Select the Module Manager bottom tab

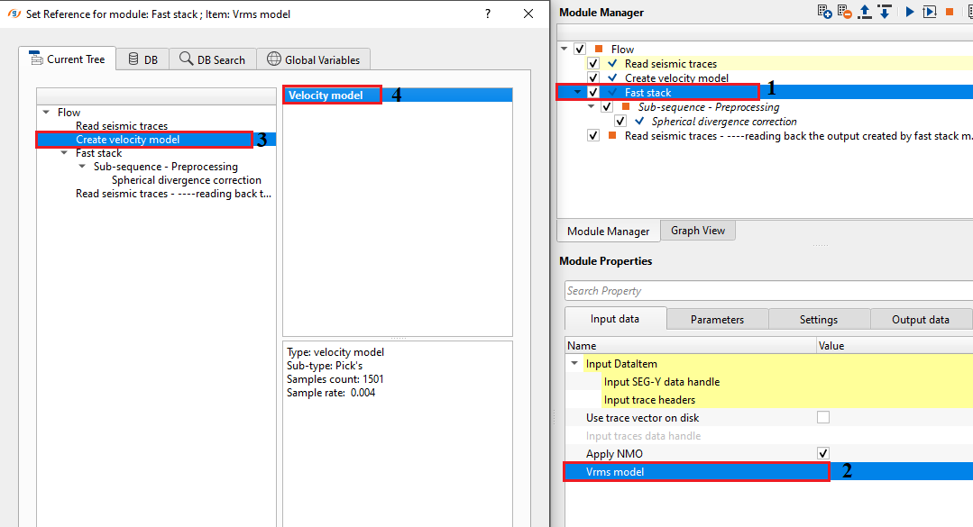608,231
